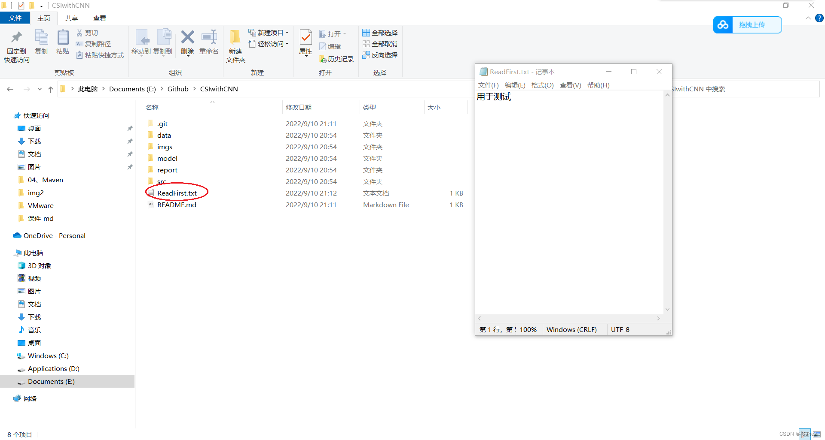The width and height of the screenshot is (825, 440).
Task: Click Notepad horizontal scrollbar right arrow
Action: (x=658, y=318)
